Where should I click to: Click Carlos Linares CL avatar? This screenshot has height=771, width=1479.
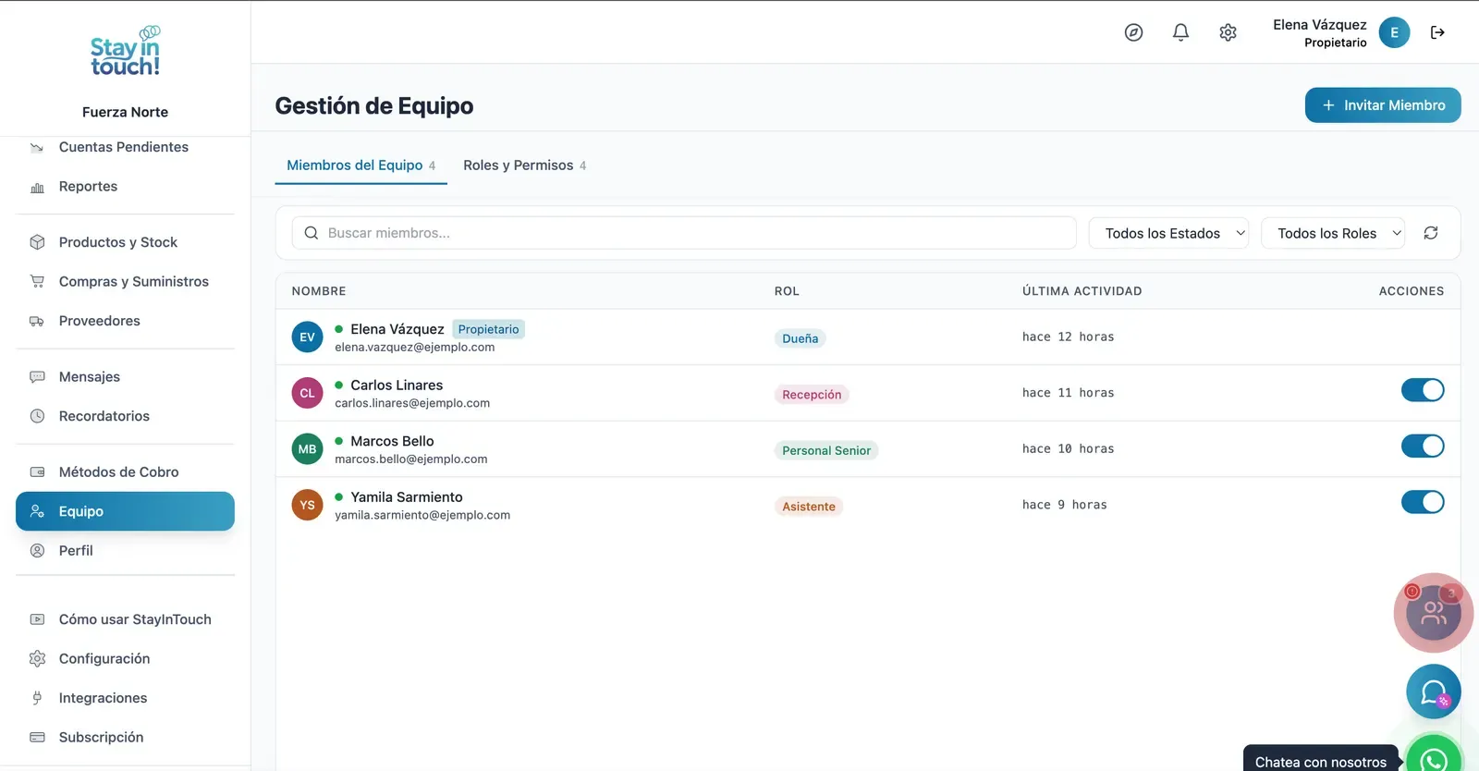[307, 393]
